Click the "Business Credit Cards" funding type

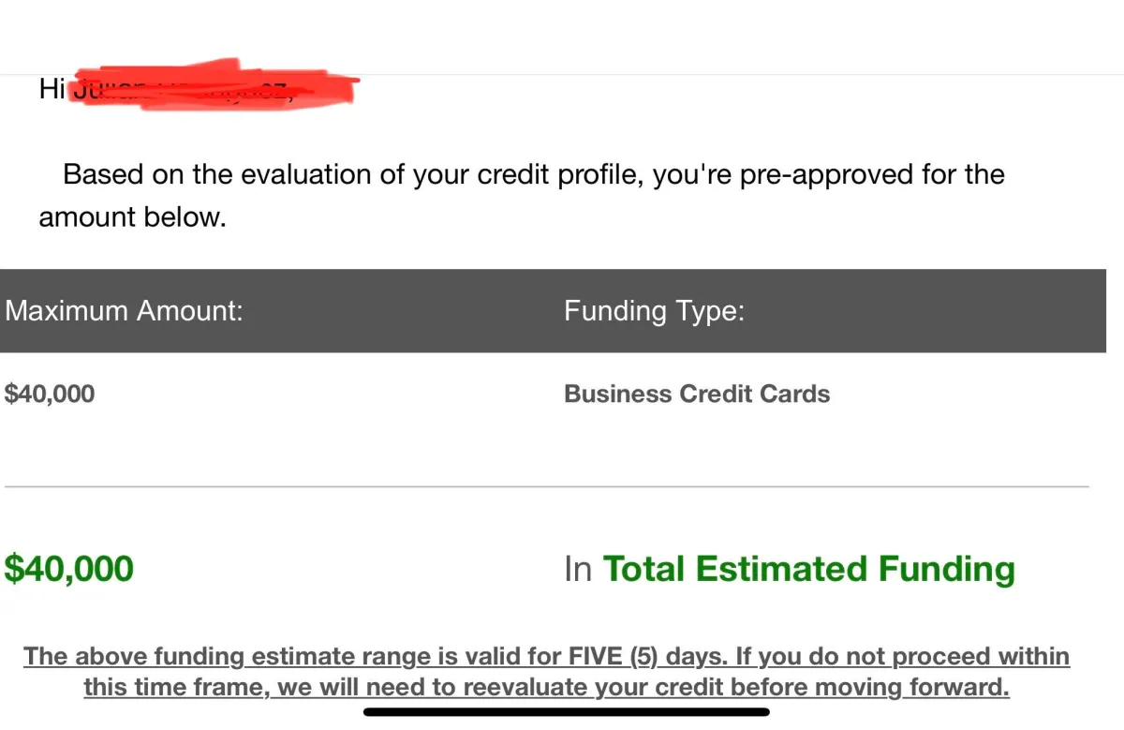pyautogui.click(x=697, y=394)
